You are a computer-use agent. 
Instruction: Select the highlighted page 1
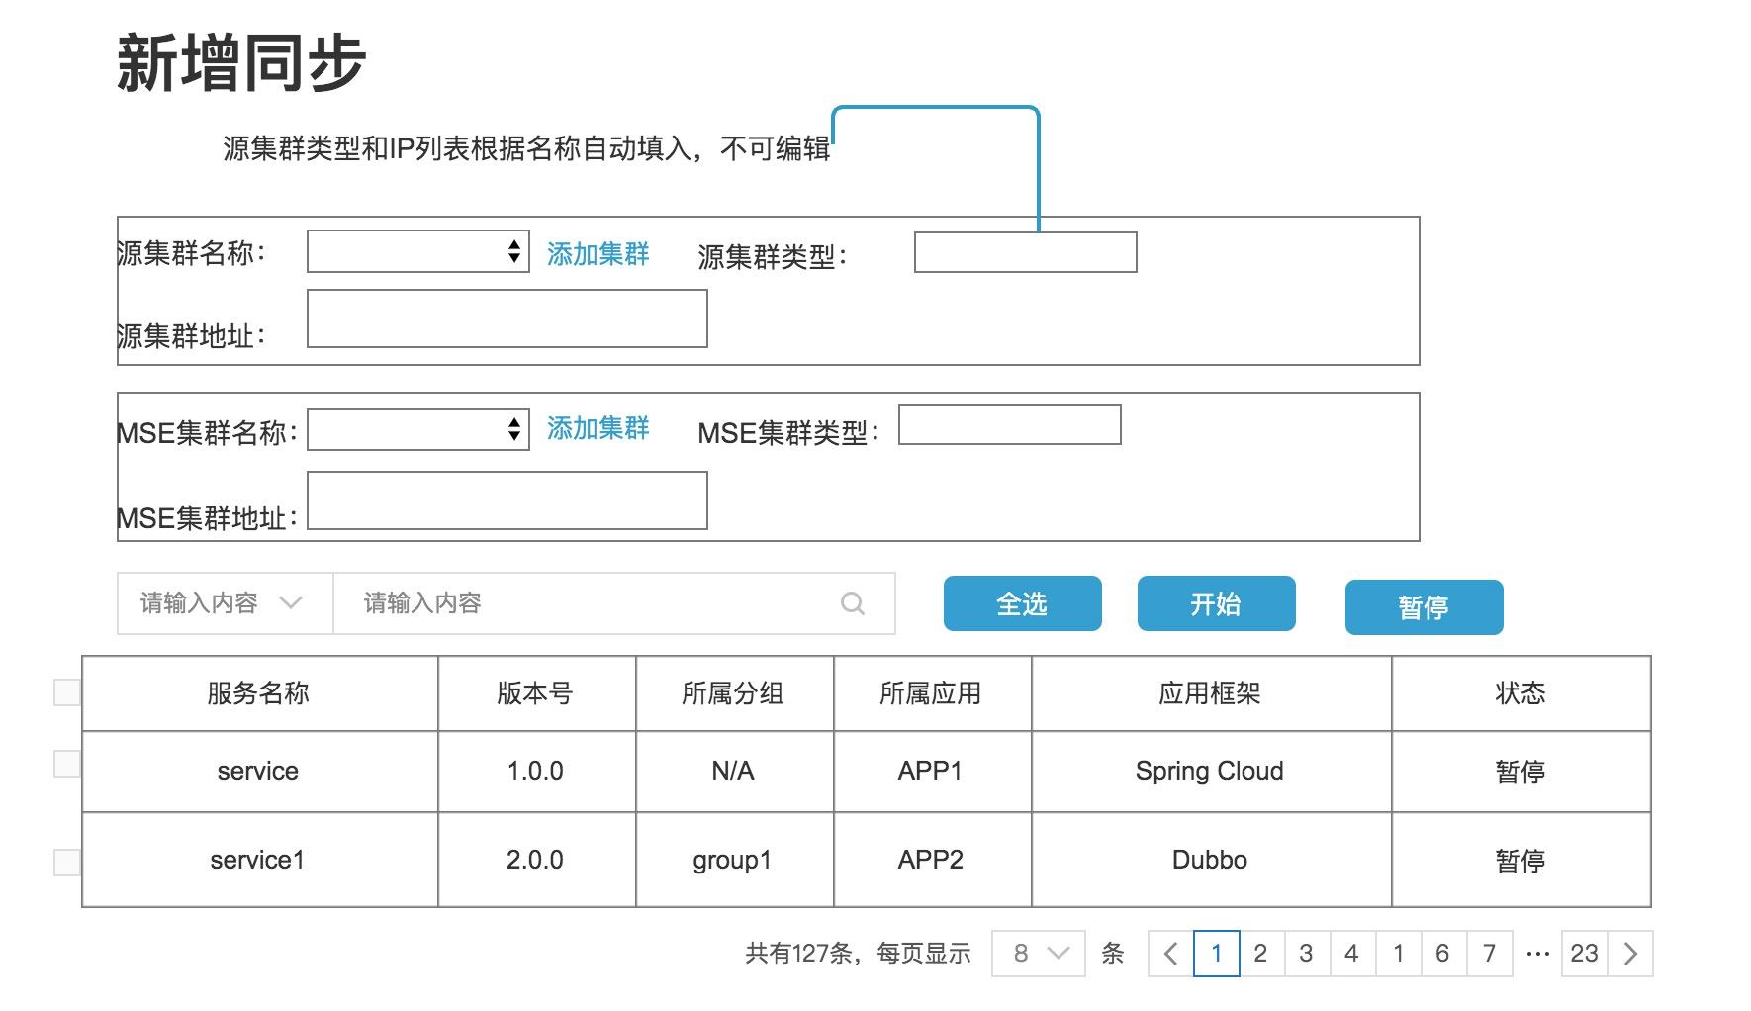(1216, 954)
